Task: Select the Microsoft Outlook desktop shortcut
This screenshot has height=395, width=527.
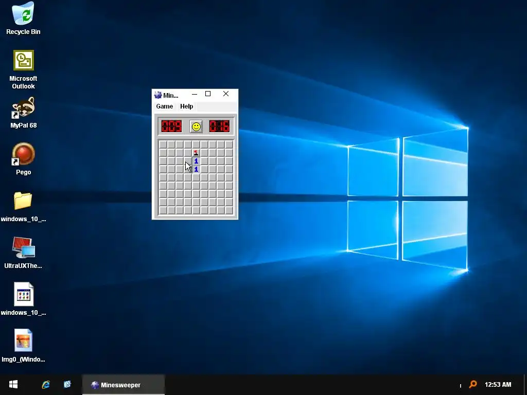Action: [x=23, y=70]
